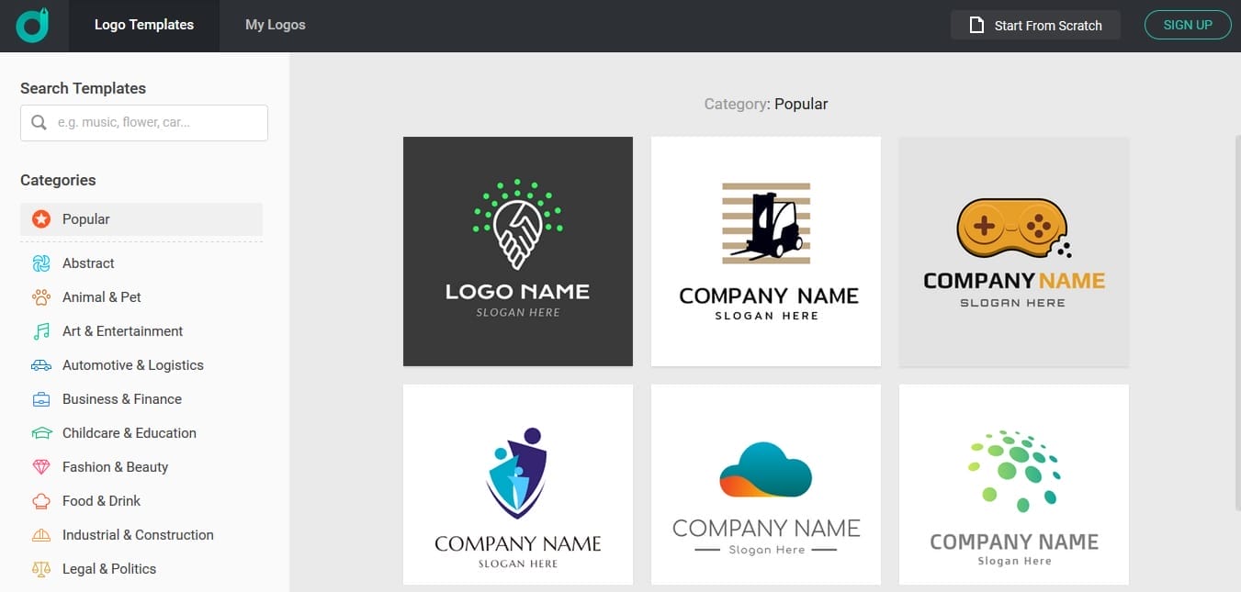This screenshot has height=592, width=1241.
Task: Select the Popular category star icon
Action: (40, 218)
